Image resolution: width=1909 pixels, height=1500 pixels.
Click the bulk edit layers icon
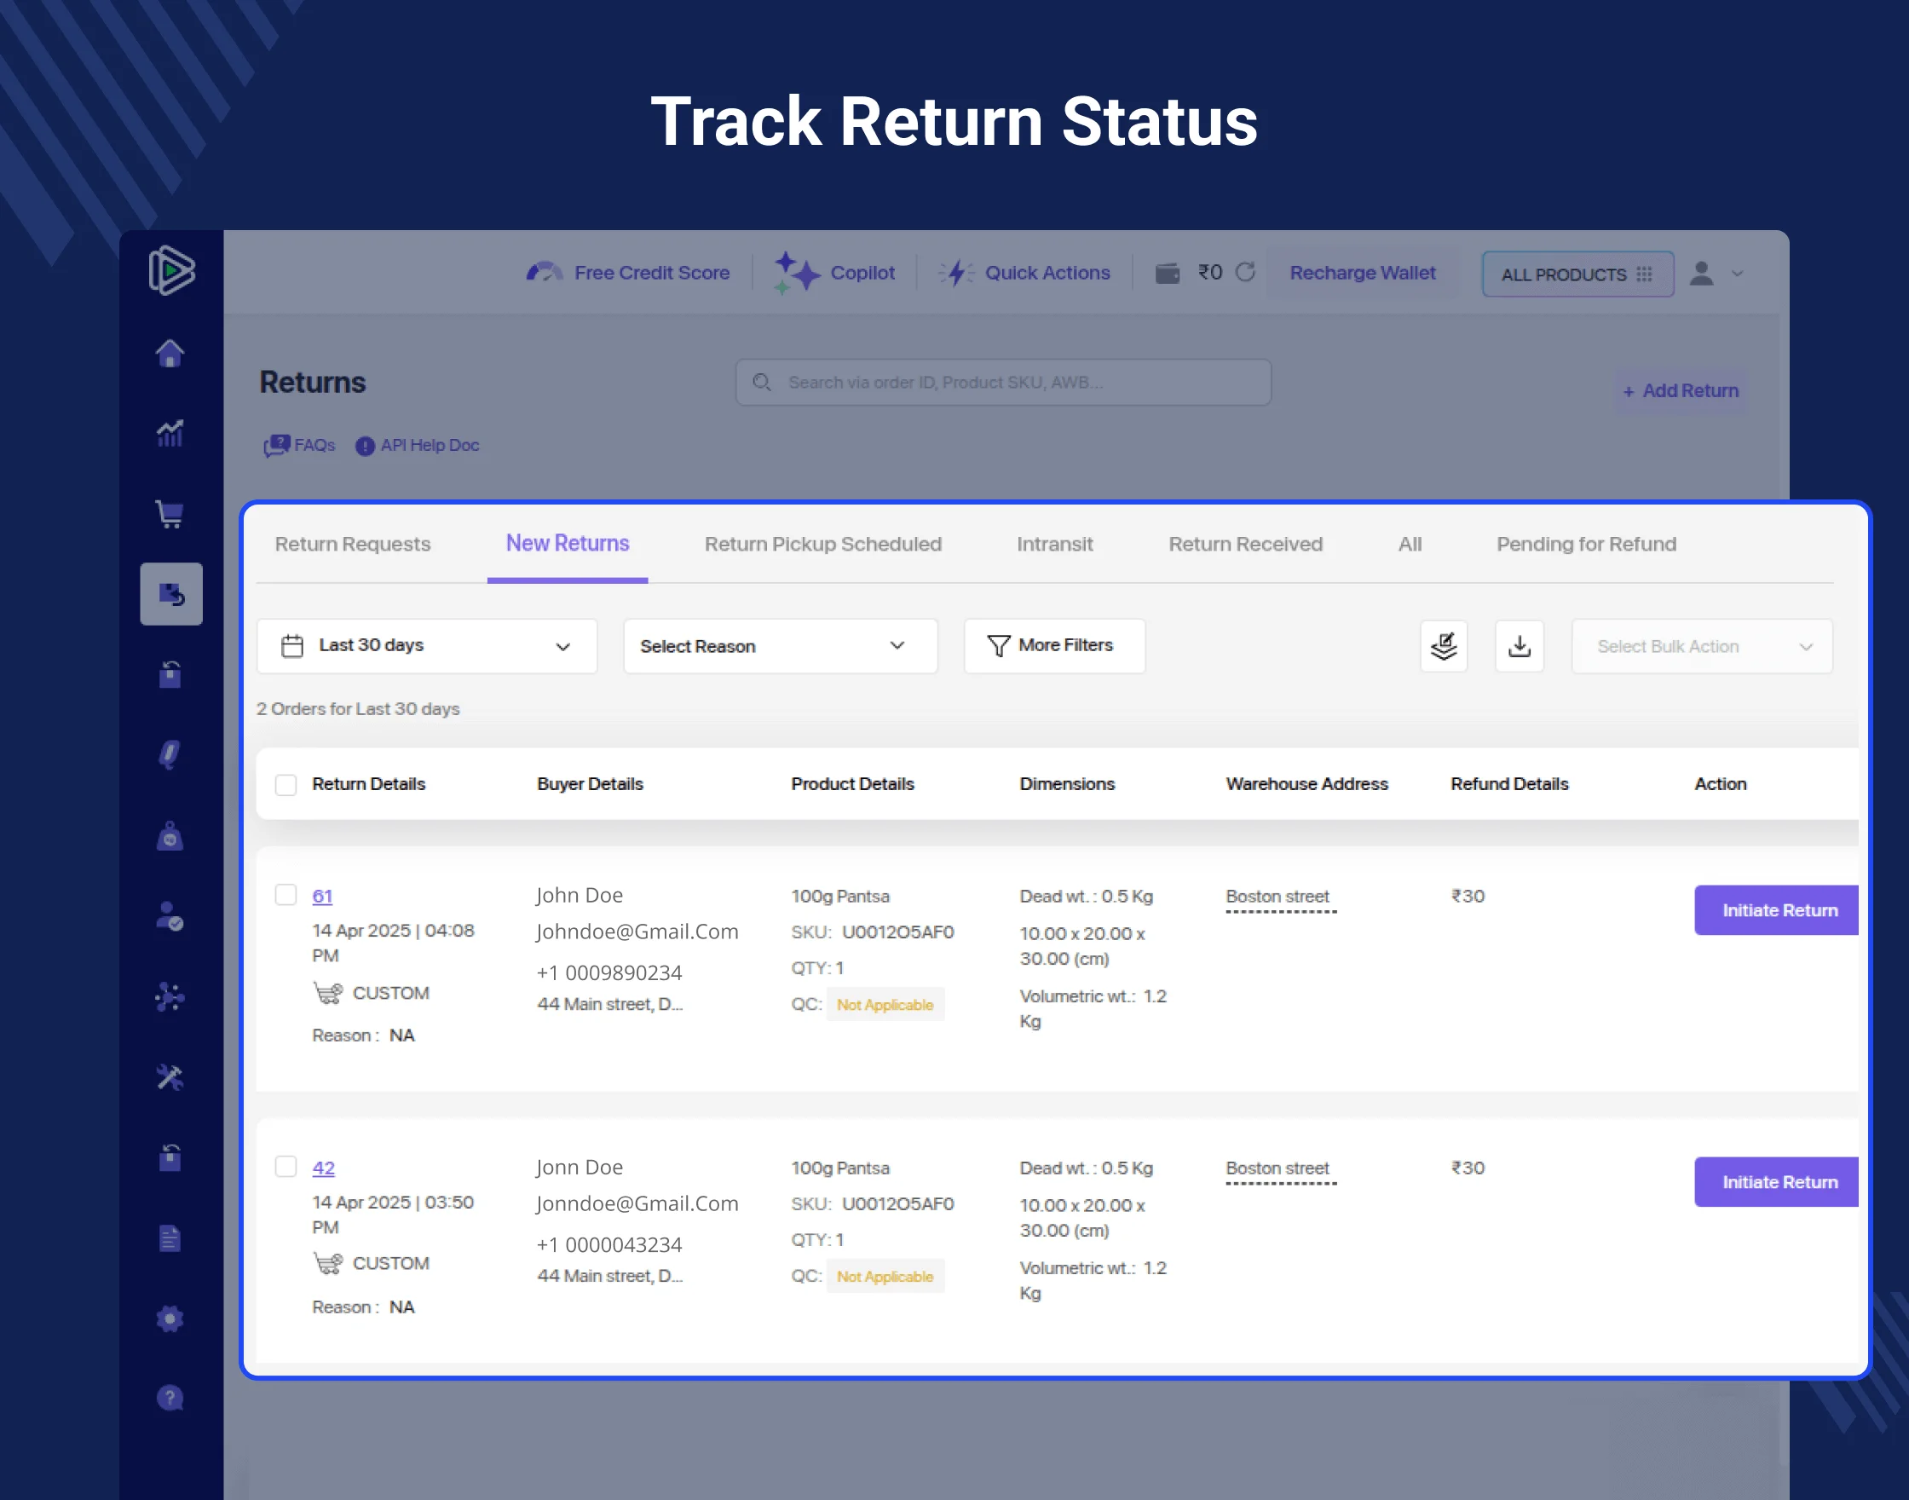pos(1444,646)
